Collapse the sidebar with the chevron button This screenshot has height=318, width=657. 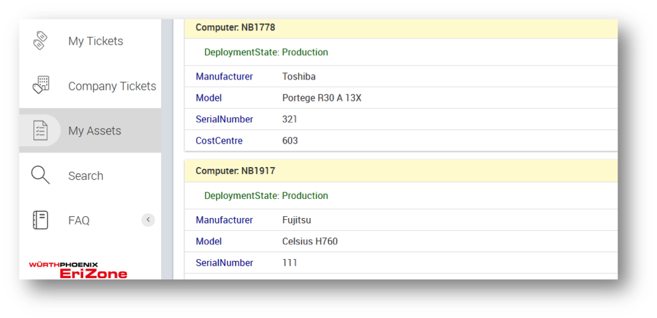coord(148,220)
